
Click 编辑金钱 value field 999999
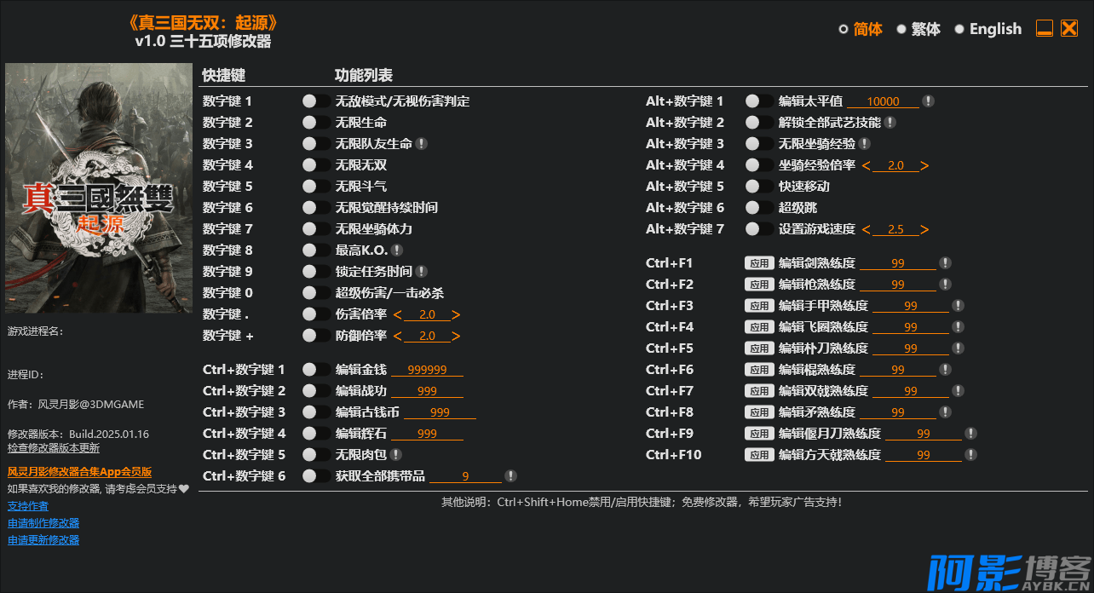coord(427,370)
